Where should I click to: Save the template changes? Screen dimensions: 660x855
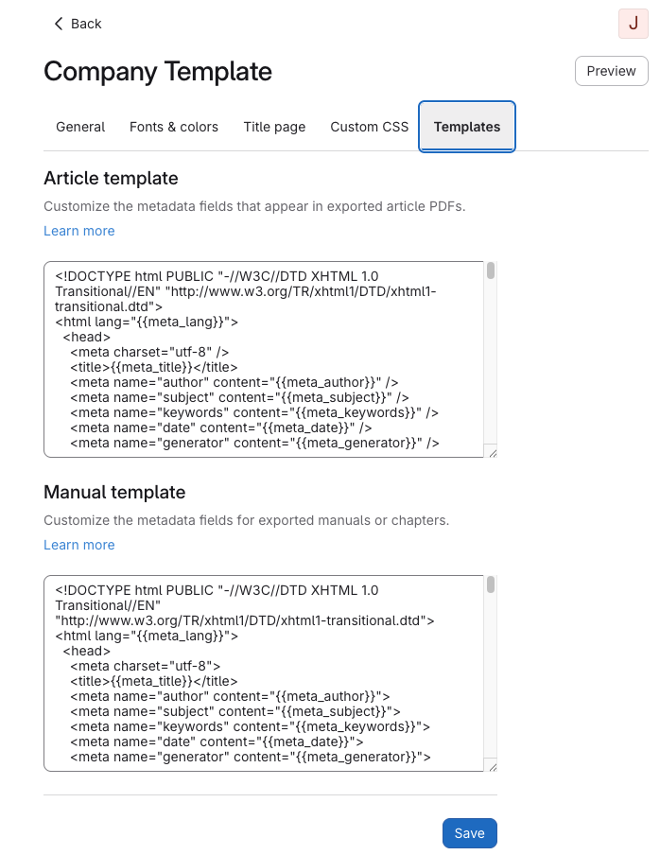point(469,833)
